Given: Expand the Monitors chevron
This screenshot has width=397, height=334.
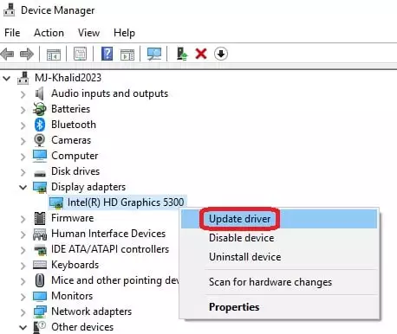Looking at the screenshot, I should point(23,297).
